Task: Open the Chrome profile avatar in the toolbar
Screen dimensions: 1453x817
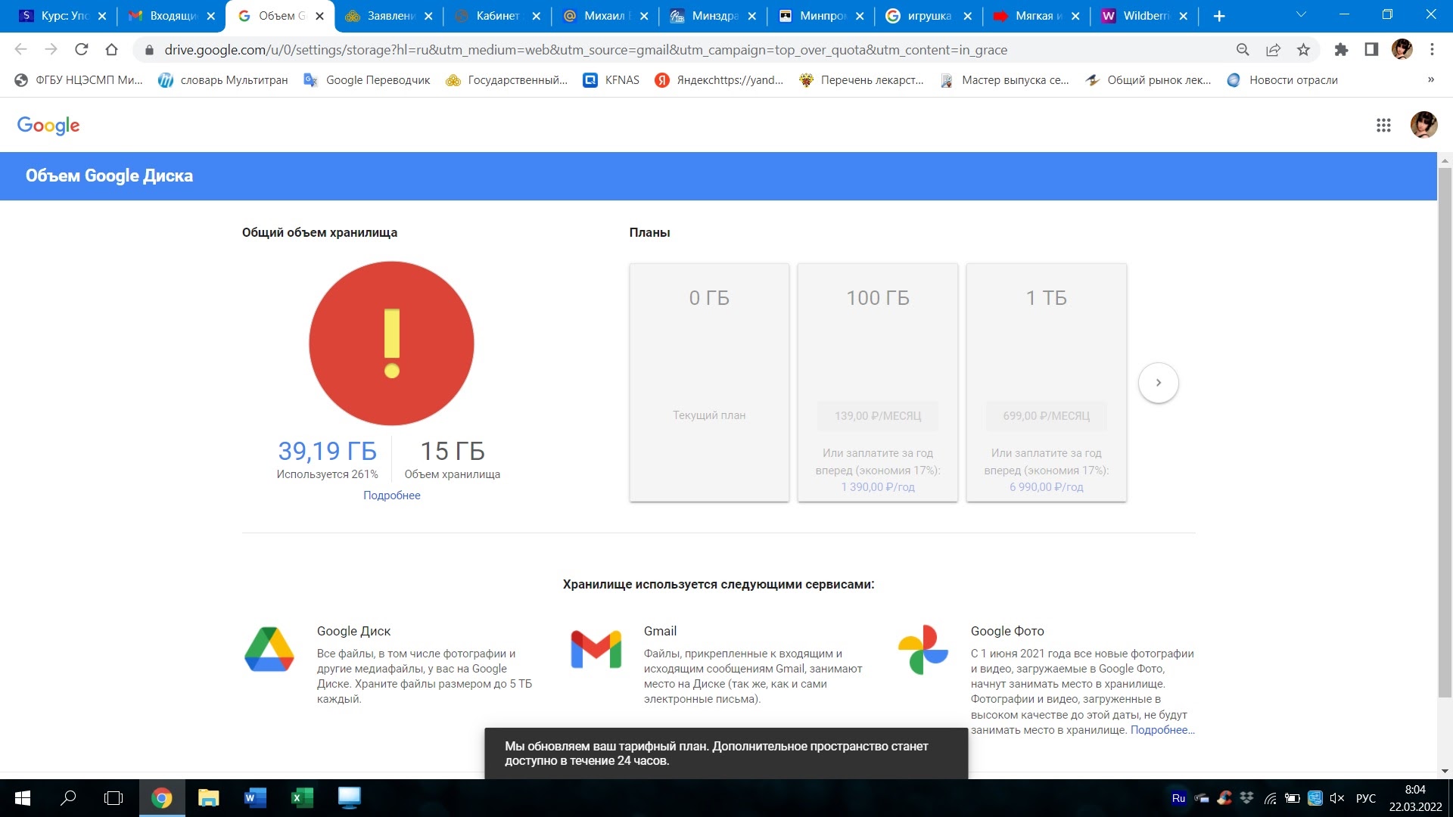Action: pos(1402,50)
